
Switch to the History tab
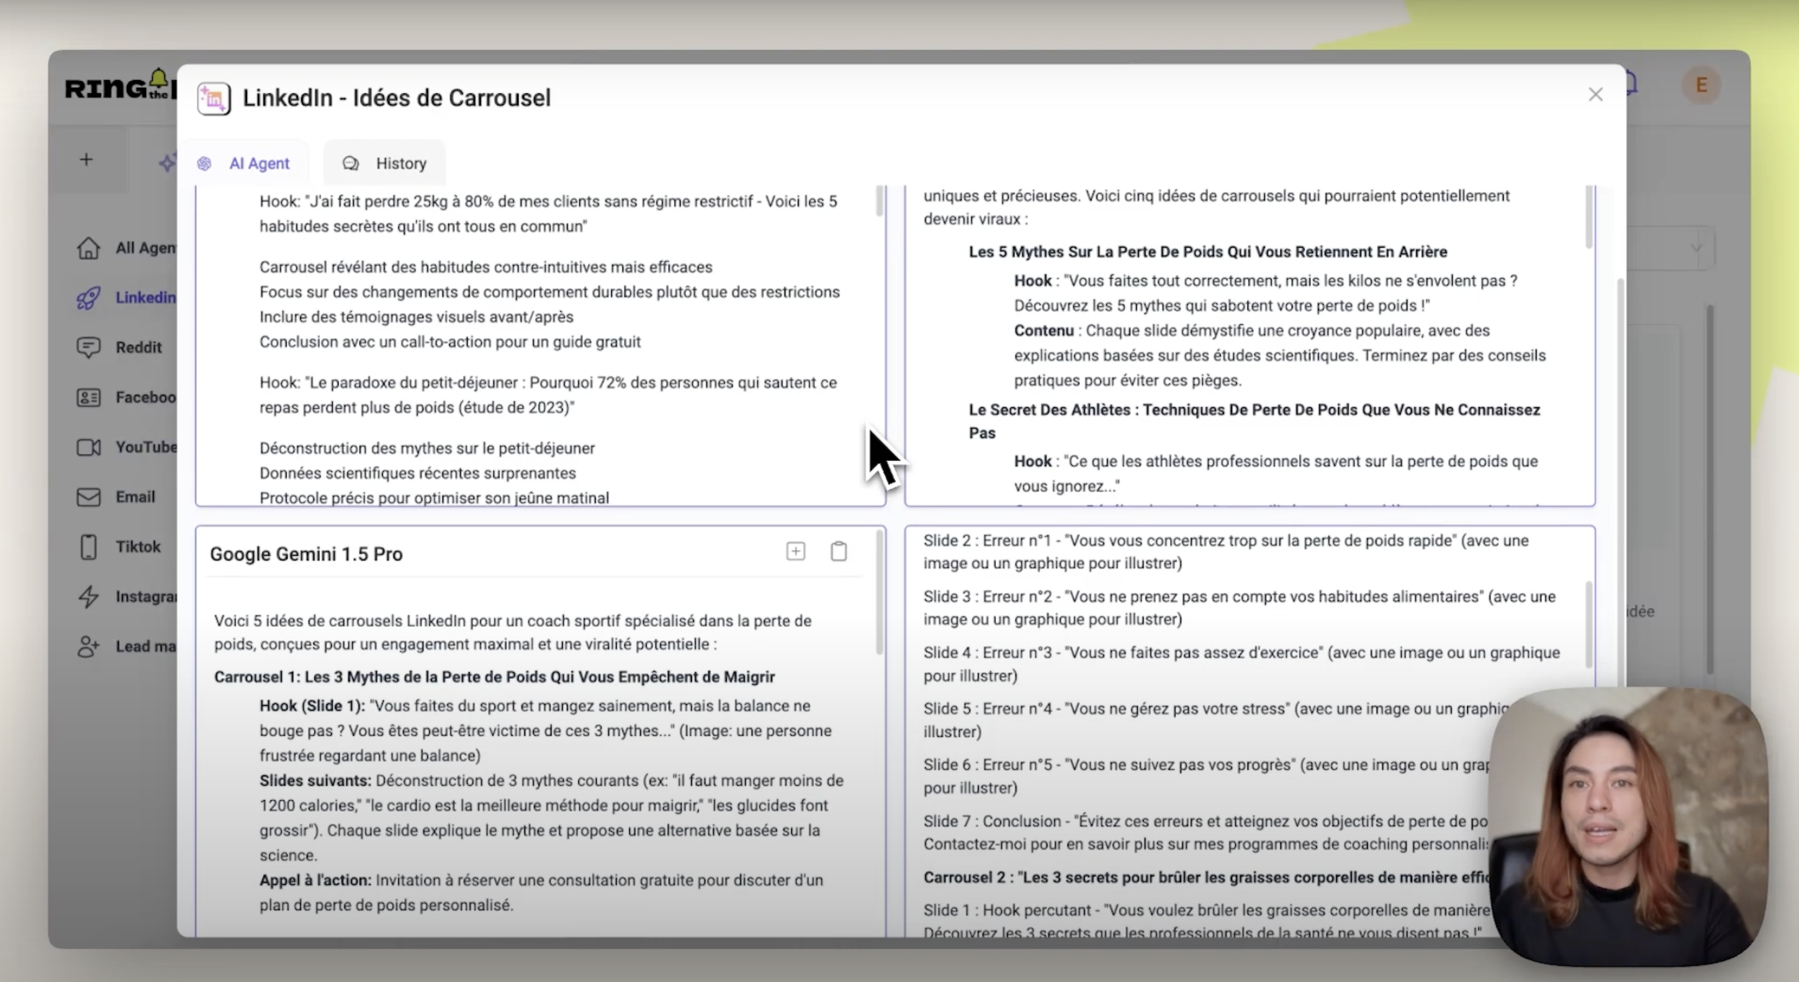pos(400,162)
